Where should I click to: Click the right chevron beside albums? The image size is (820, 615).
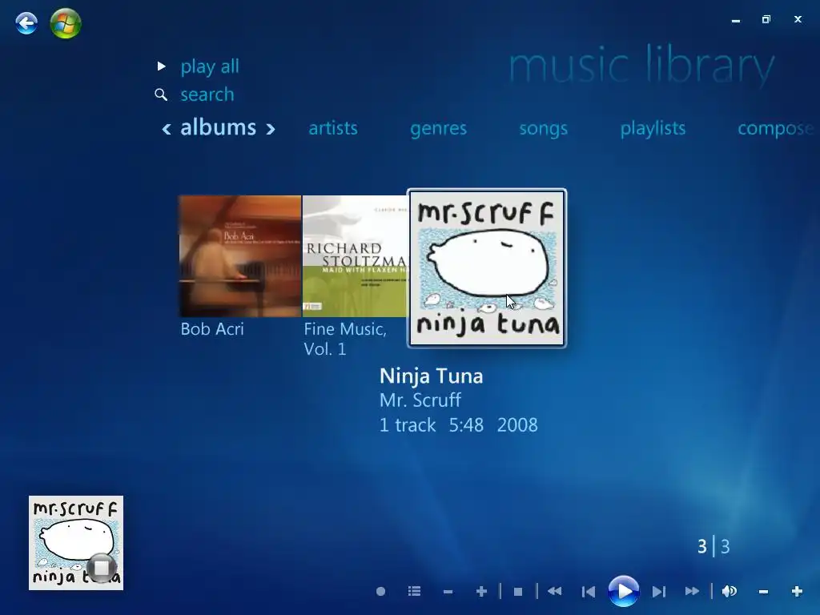tap(271, 129)
